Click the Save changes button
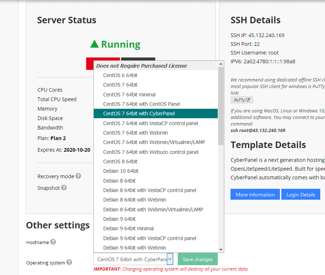 pos(197,259)
